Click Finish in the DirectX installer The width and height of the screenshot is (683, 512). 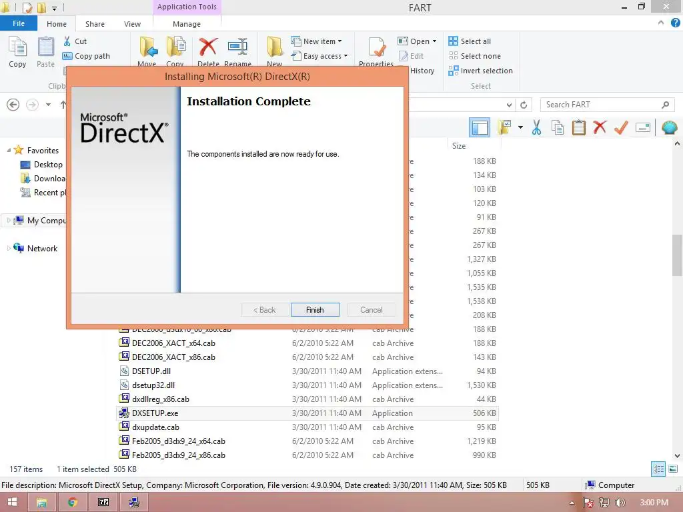(315, 309)
